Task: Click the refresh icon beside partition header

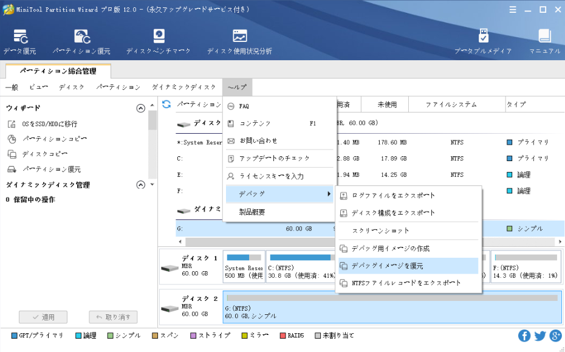Action: click(166, 105)
